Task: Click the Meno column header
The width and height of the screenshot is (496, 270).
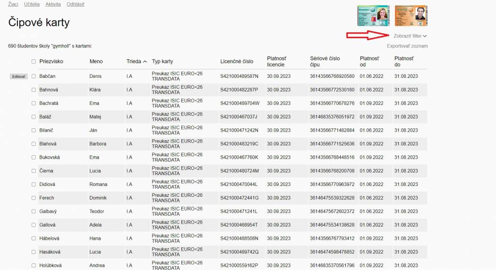Action: pos(96,61)
